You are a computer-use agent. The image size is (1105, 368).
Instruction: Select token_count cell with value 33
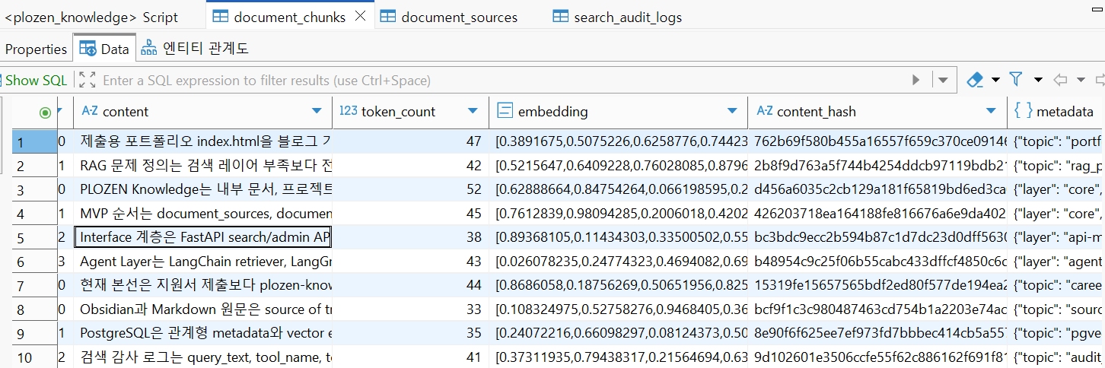tap(411, 309)
